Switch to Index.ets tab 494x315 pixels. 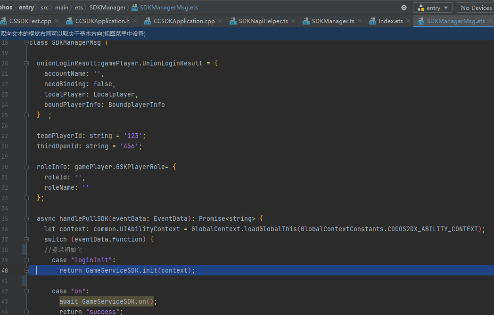click(391, 21)
